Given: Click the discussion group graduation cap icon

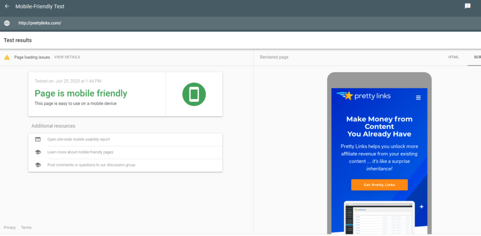Looking at the screenshot, I should tap(38, 165).
